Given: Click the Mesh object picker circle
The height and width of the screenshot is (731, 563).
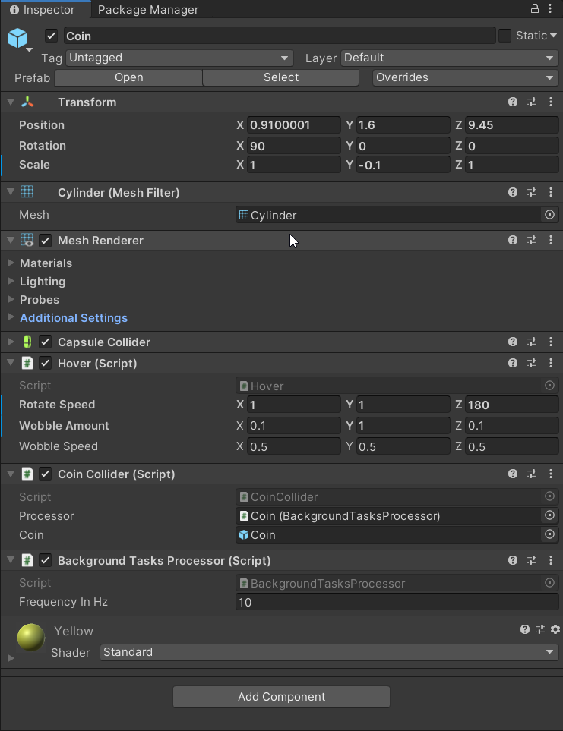Looking at the screenshot, I should coord(550,215).
